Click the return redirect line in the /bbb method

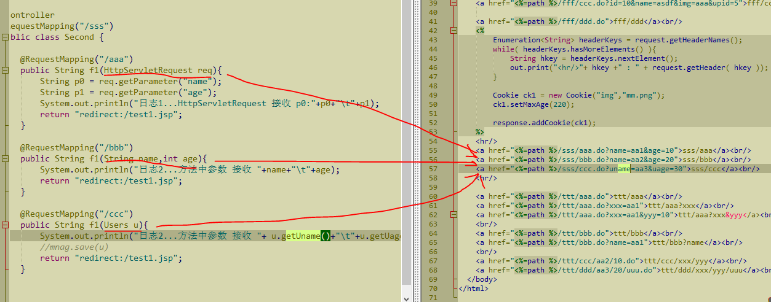pos(111,181)
